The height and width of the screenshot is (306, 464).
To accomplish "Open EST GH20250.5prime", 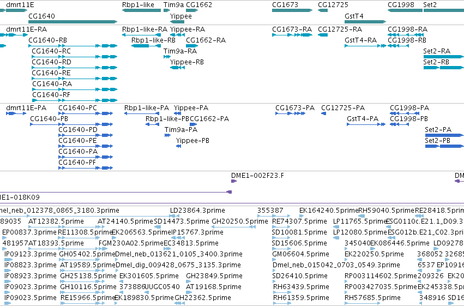I will [240, 221].
